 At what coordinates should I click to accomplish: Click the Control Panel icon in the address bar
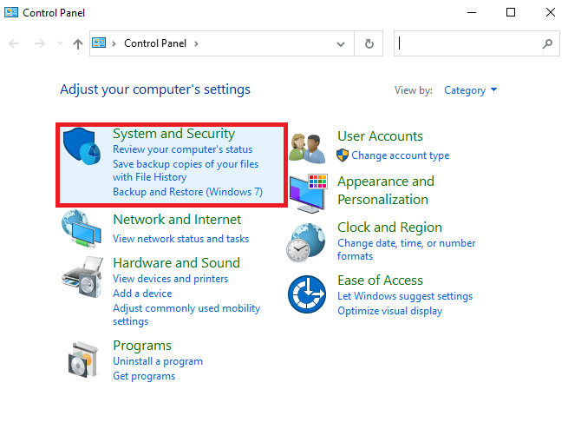99,43
